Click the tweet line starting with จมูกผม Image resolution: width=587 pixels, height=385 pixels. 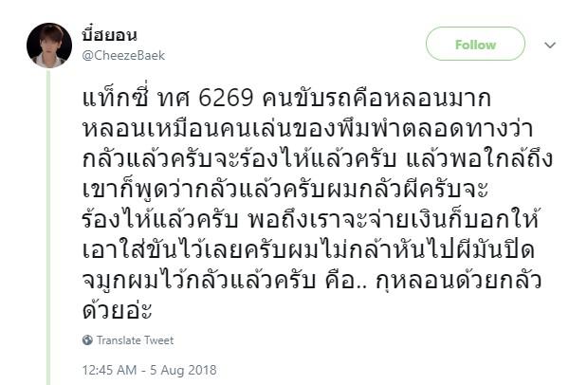pyautogui.click(x=311, y=280)
